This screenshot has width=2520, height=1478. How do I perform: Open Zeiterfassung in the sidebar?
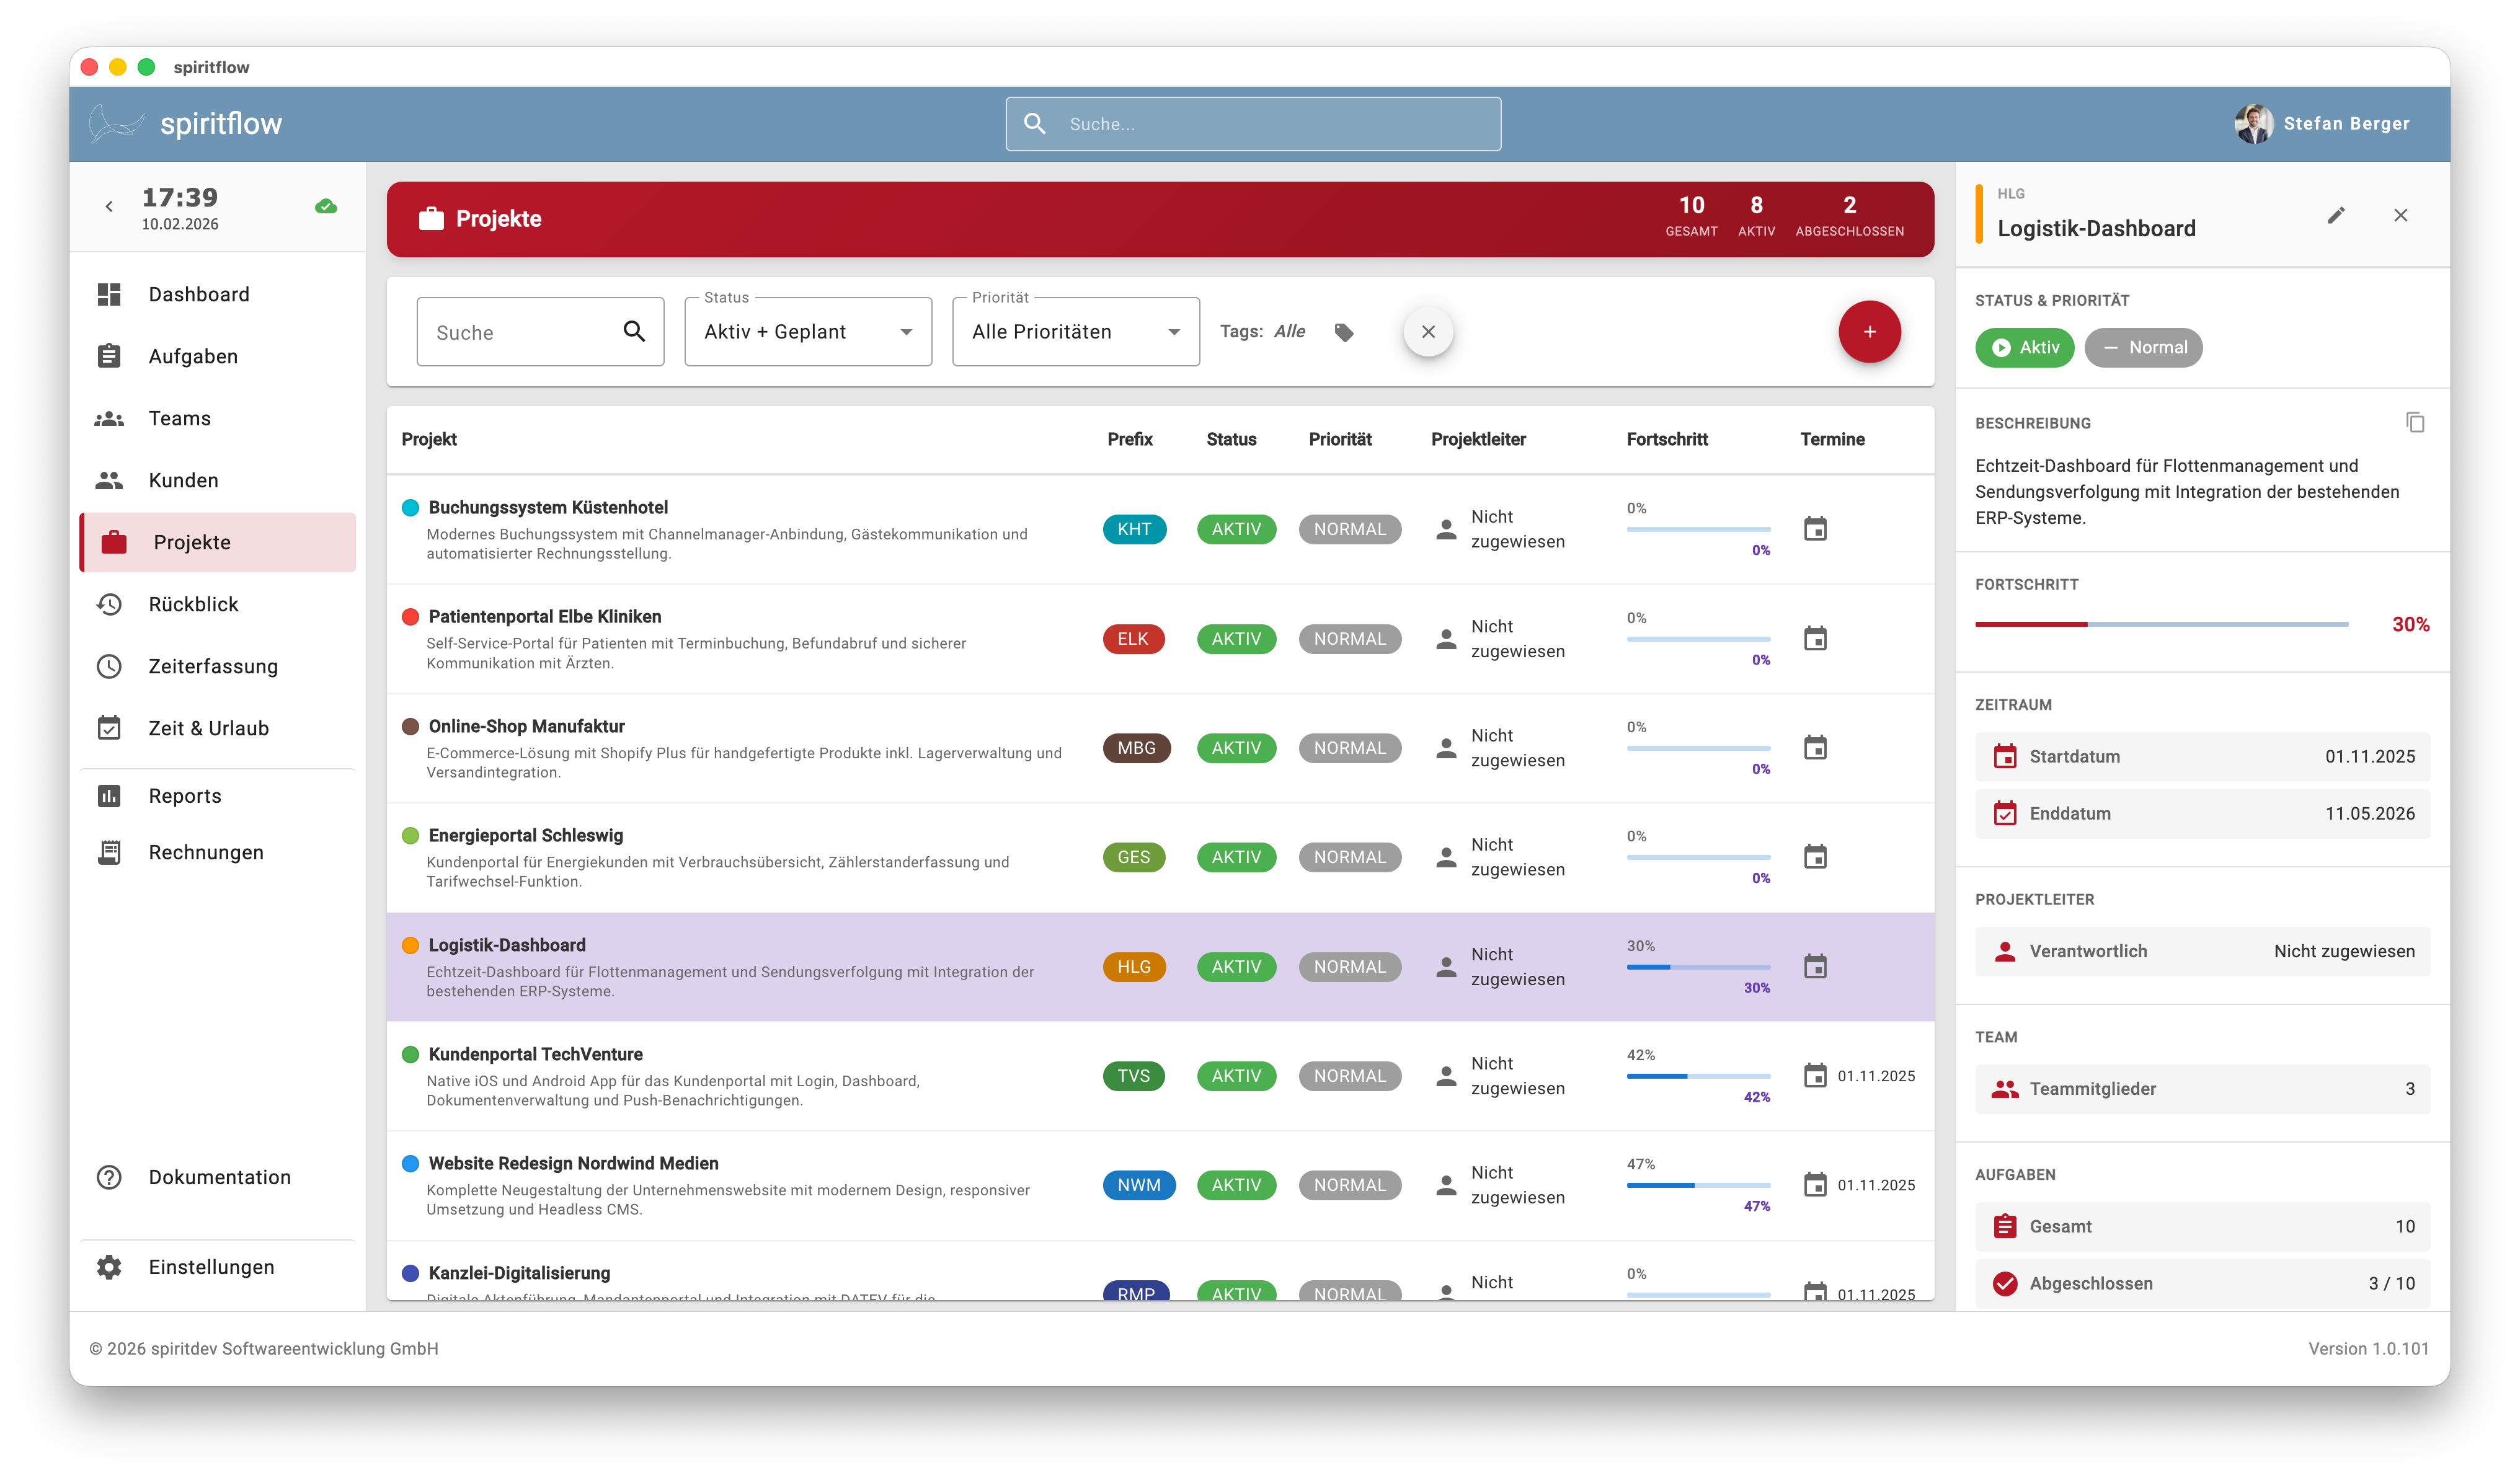[213, 666]
